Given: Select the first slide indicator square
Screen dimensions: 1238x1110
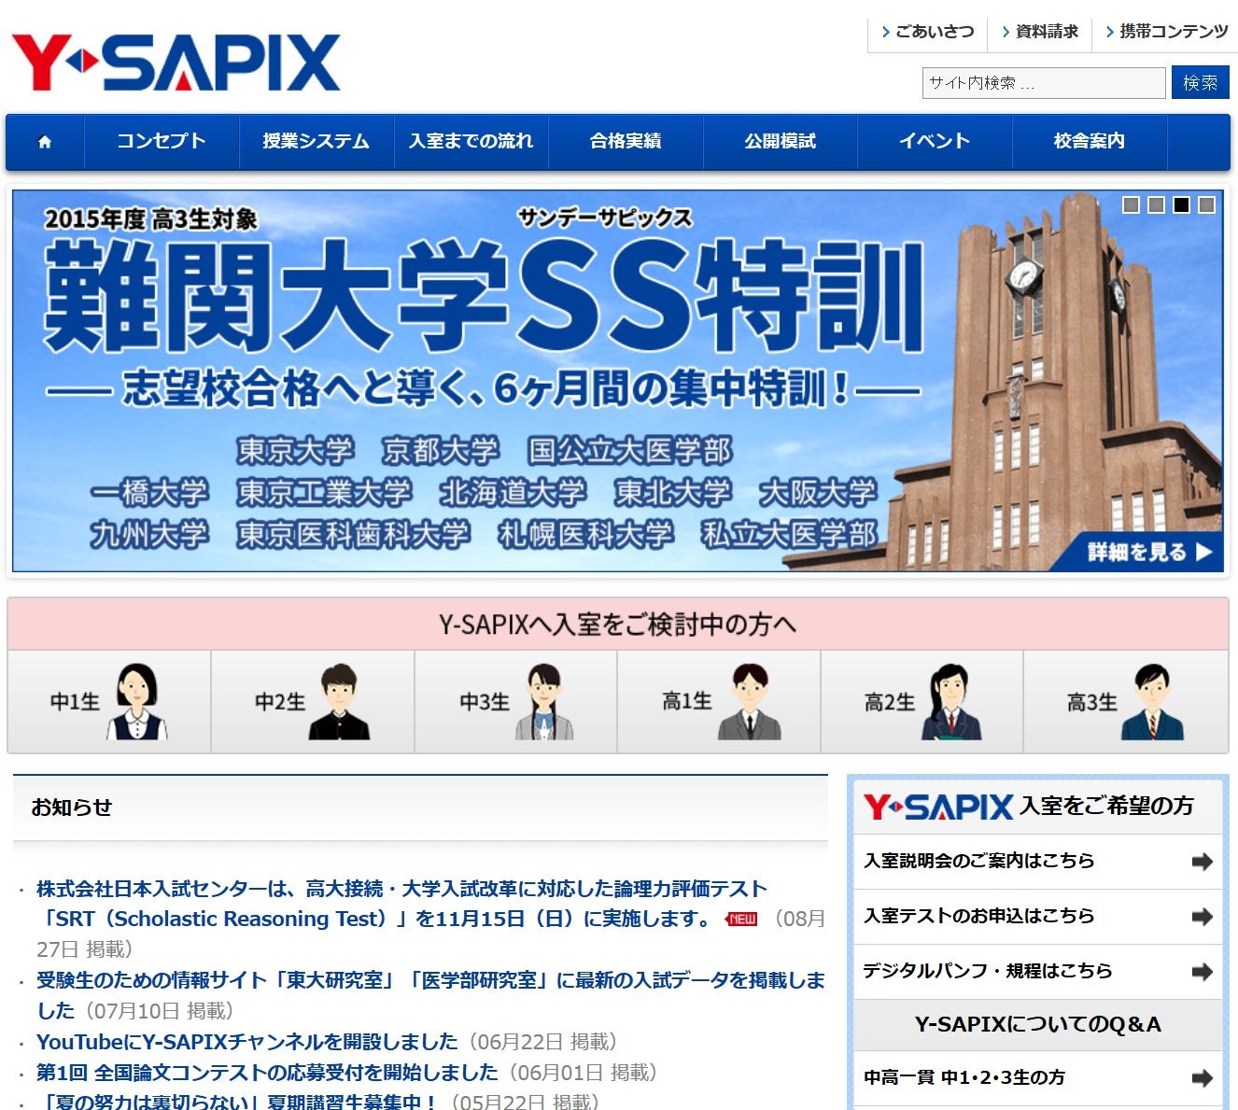Looking at the screenshot, I should click(1131, 204).
